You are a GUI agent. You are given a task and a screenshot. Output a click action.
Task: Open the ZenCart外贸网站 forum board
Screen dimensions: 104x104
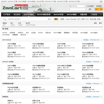pyautogui.click(x=88, y=74)
